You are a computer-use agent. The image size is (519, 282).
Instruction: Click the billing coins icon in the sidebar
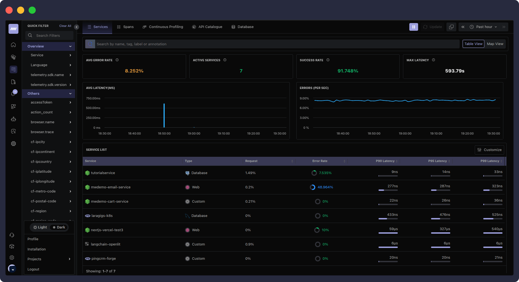13,57
